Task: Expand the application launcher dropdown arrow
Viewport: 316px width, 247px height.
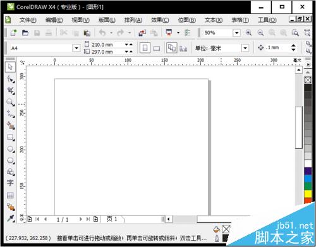Action: [178, 33]
